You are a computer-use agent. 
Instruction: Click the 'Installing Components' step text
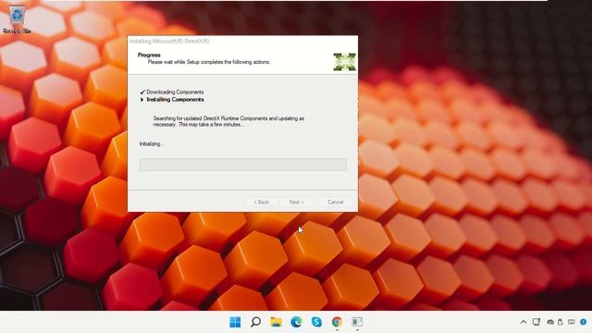pos(175,100)
